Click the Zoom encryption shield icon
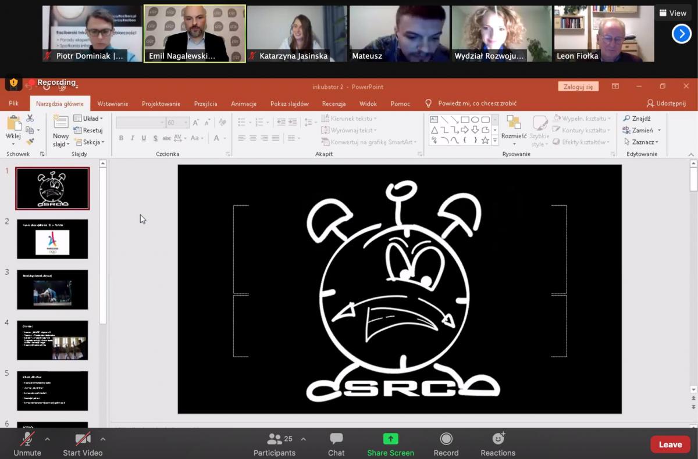The height and width of the screenshot is (459, 698). [14, 83]
